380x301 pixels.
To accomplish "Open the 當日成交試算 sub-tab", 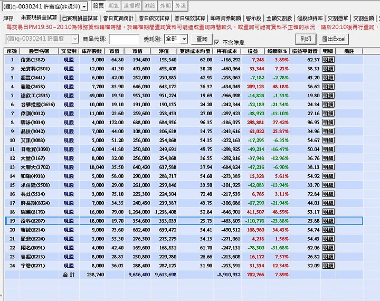I will (x=154, y=18).
